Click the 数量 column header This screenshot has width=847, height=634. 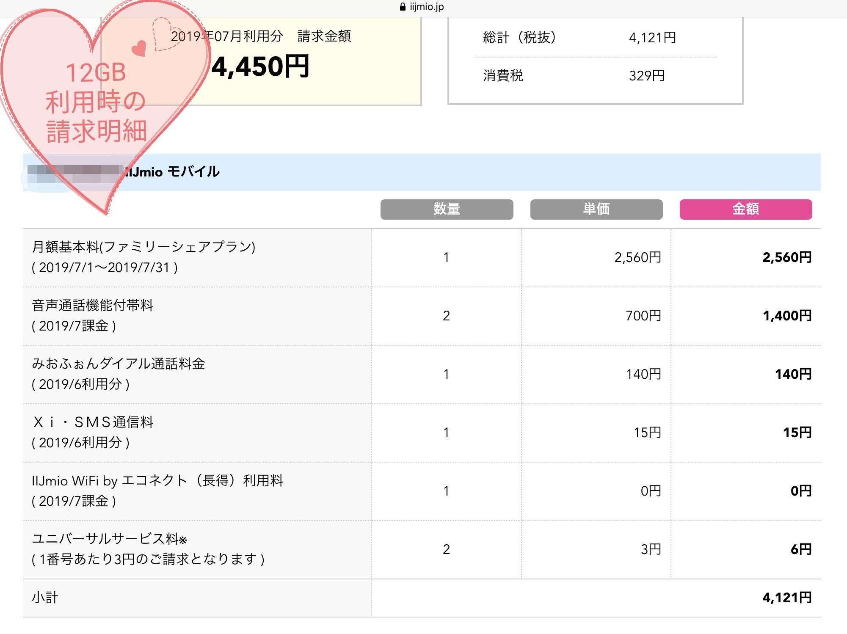(x=447, y=209)
